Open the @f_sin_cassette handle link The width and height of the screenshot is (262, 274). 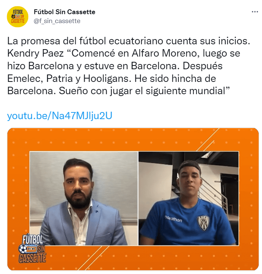[57, 21]
